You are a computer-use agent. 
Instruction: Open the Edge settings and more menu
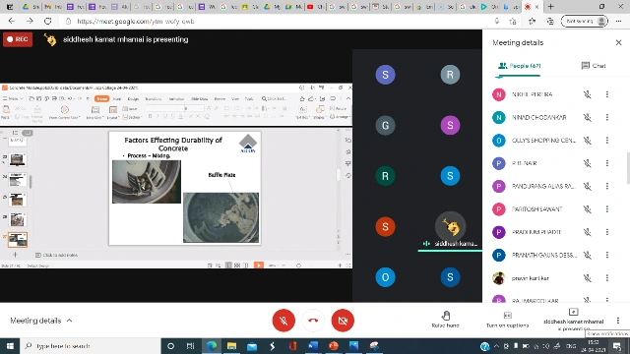[618, 21]
